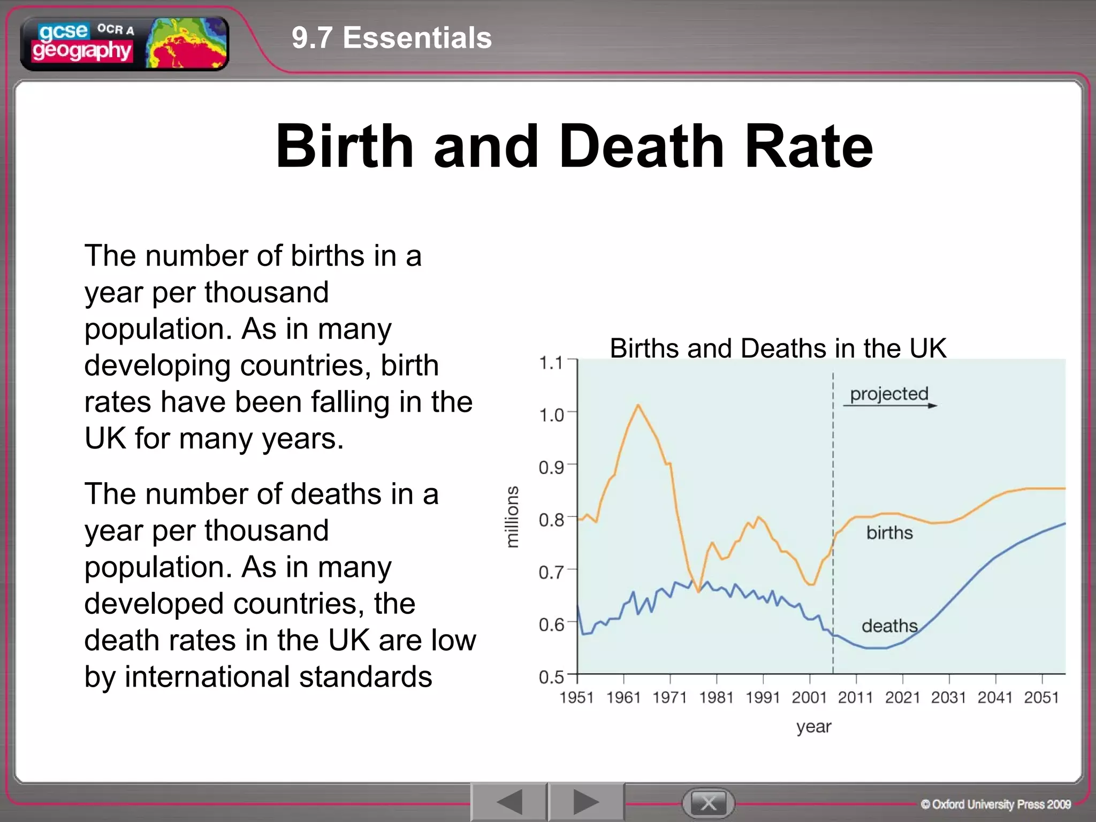The width and height of the screenshot is (1096, 822).
Task: Click the year x-axis label
Action: (813, 727)
